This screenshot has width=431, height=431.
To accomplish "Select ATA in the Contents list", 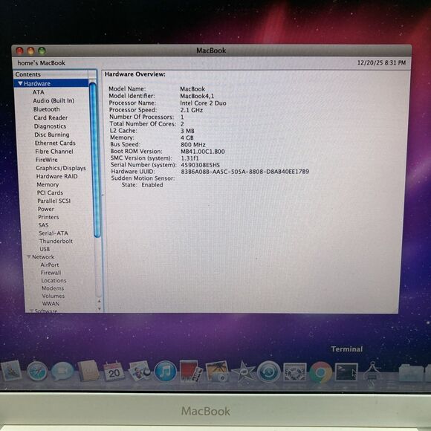I will pyautogui.click(x=38, y=92).
